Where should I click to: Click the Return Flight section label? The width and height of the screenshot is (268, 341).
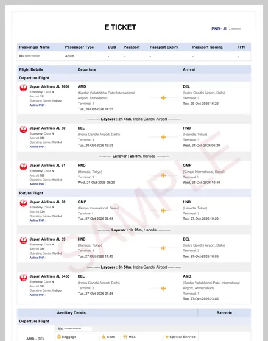[x=31, y=193]
